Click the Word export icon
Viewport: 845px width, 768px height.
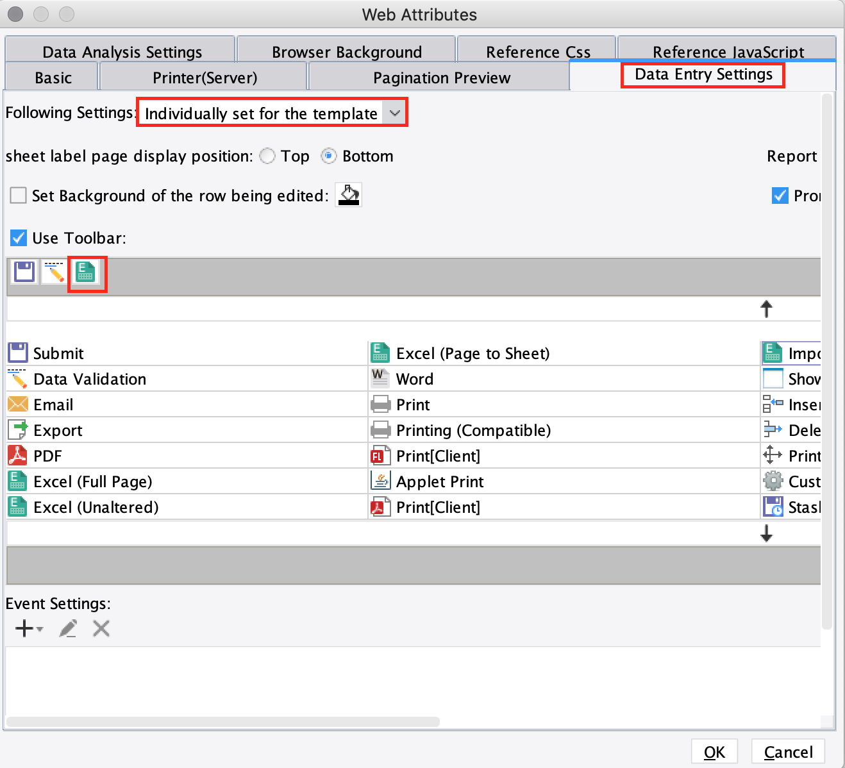coord(380,378)
